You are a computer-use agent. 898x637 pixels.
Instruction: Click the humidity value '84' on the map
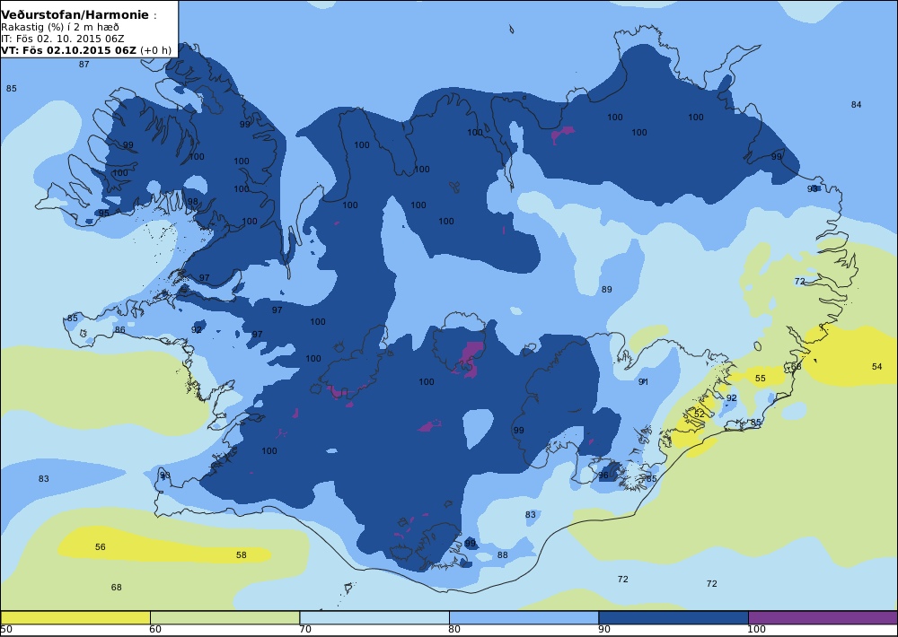point(856,105)
